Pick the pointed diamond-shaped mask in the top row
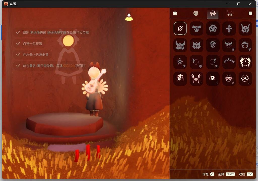Viewport: 258px width, 181px height. tap(229, 29)
